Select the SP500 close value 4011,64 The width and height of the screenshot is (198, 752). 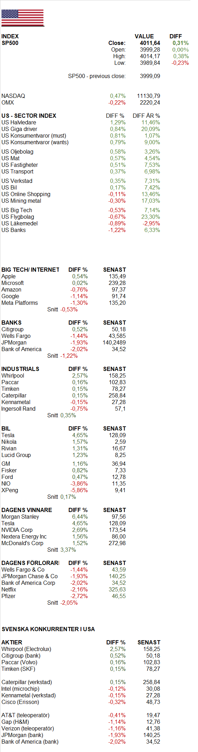[150, 43]
